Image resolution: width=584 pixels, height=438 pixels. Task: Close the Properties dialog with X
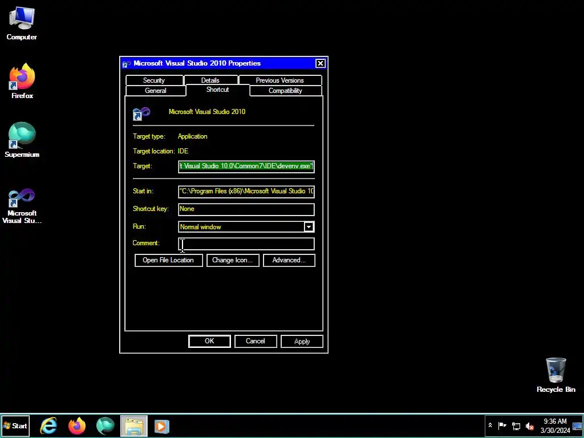pos(321,63)
